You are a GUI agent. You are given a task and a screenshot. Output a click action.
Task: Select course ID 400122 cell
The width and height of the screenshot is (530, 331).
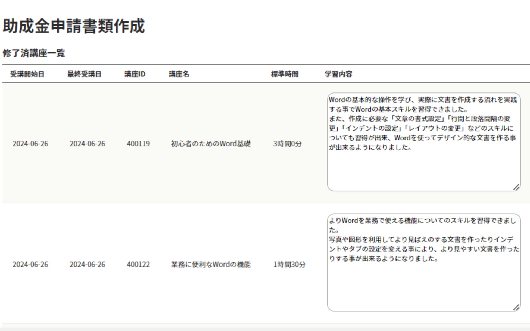[138, 264]
